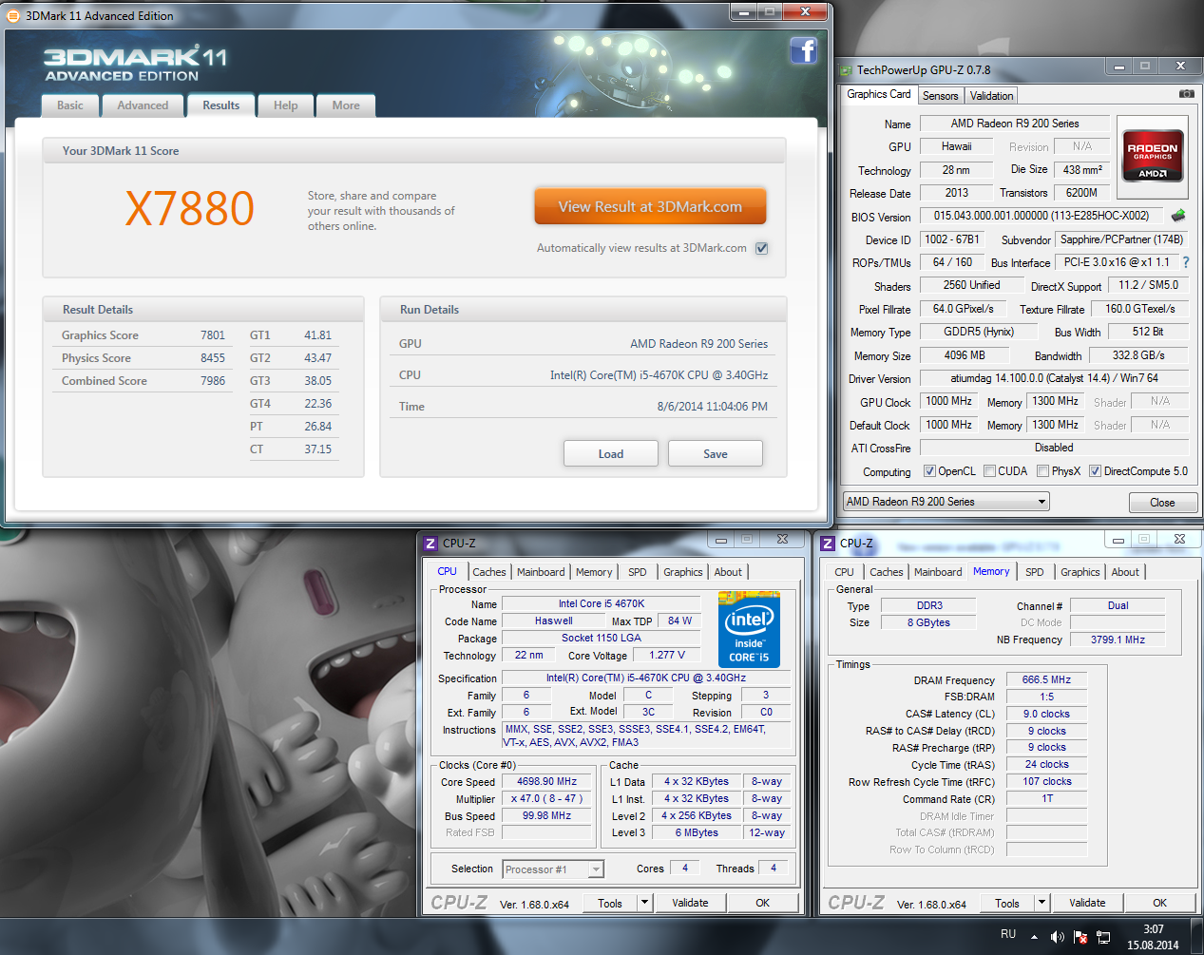Show hidden tray icons with the arrow
The width and height of the screenshot is (1204, 955).
click(1034, 937)
